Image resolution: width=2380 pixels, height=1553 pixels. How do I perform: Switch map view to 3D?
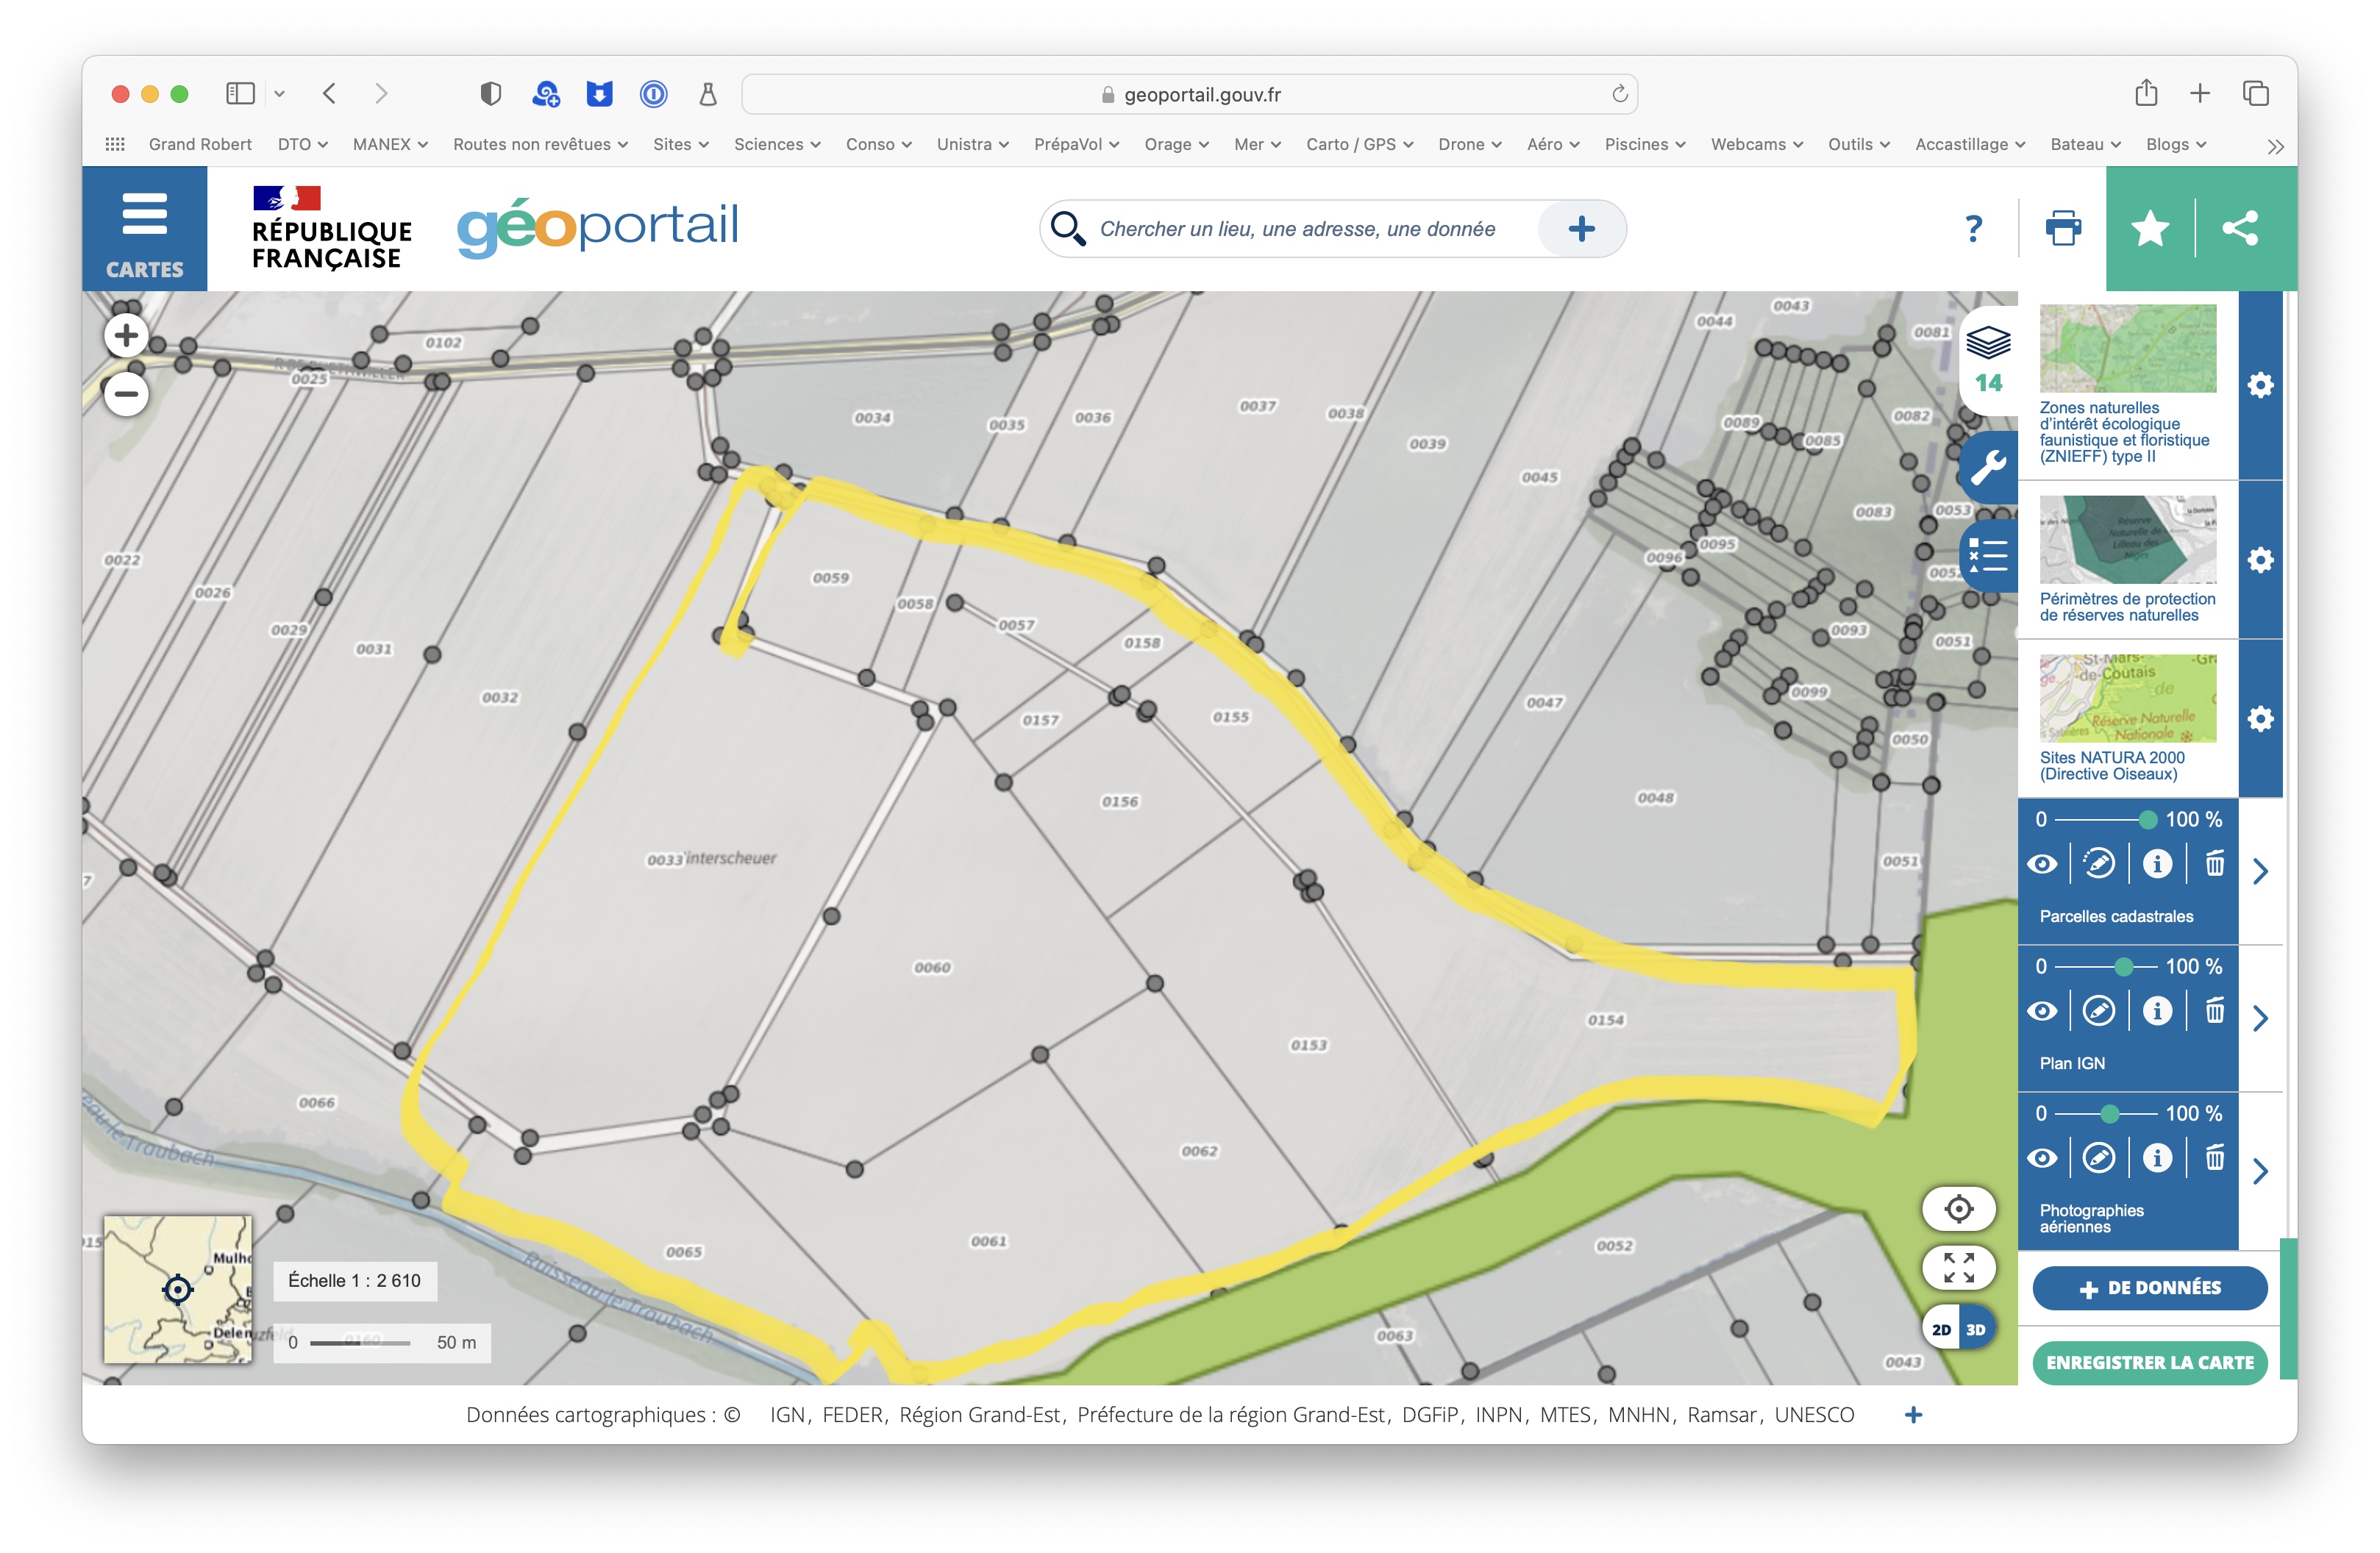(x=1976, y=1329)
